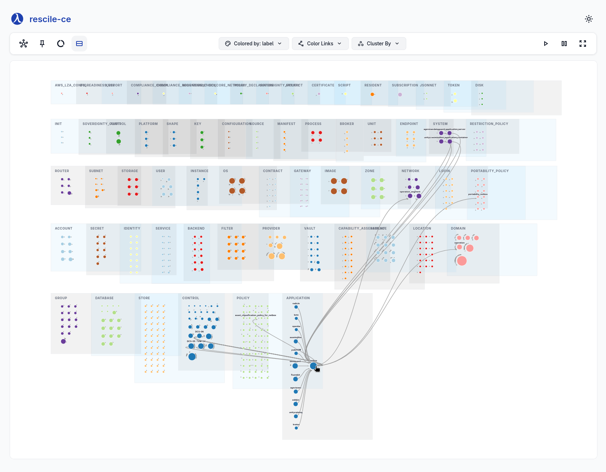This screenshot has width=606, height=472.
Task: Open the Cluster By dropdown
Action: [379, 43]
